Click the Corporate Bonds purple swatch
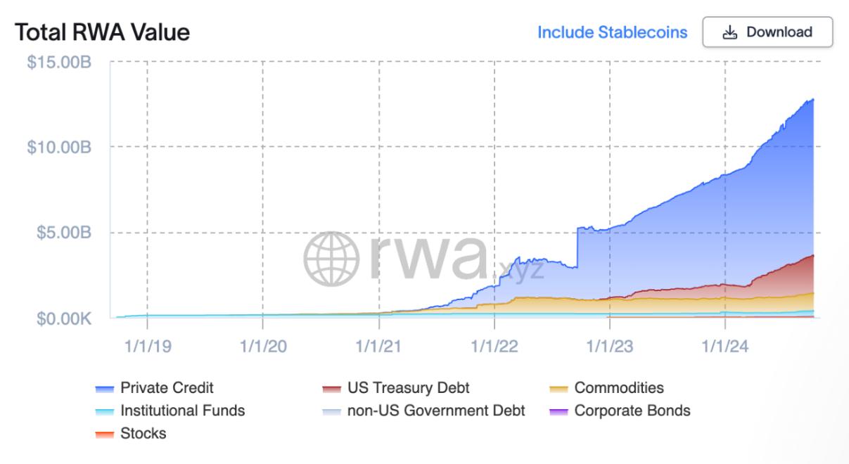The height and width of the screenshot is (464, 849). pyautogui.click(x=558, y=412)
